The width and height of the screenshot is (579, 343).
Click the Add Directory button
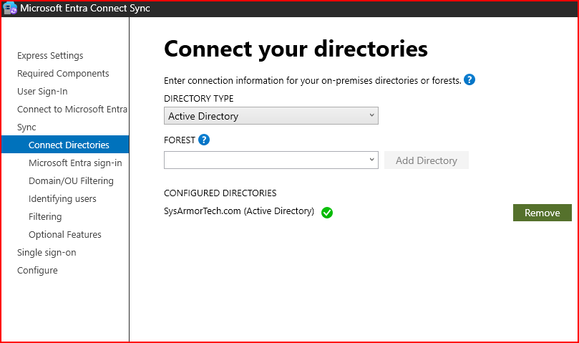(x=427, y=160)
